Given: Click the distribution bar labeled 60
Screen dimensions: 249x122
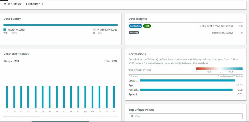Looking at the screenshot, I should tap(93, 97).
